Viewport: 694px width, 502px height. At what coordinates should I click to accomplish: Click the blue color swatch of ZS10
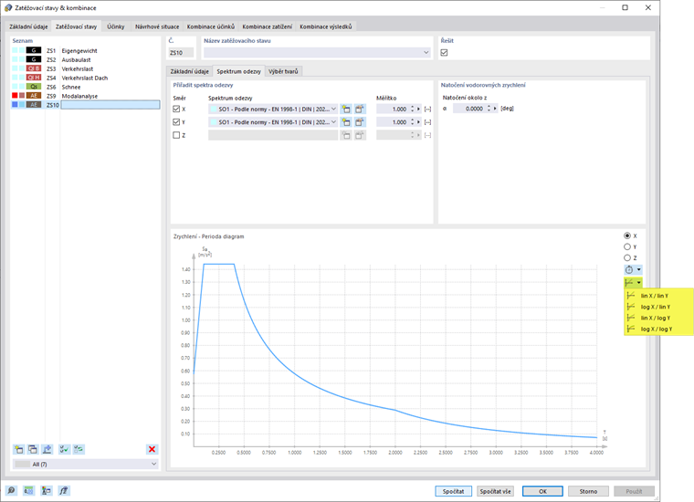click(15, 104)
